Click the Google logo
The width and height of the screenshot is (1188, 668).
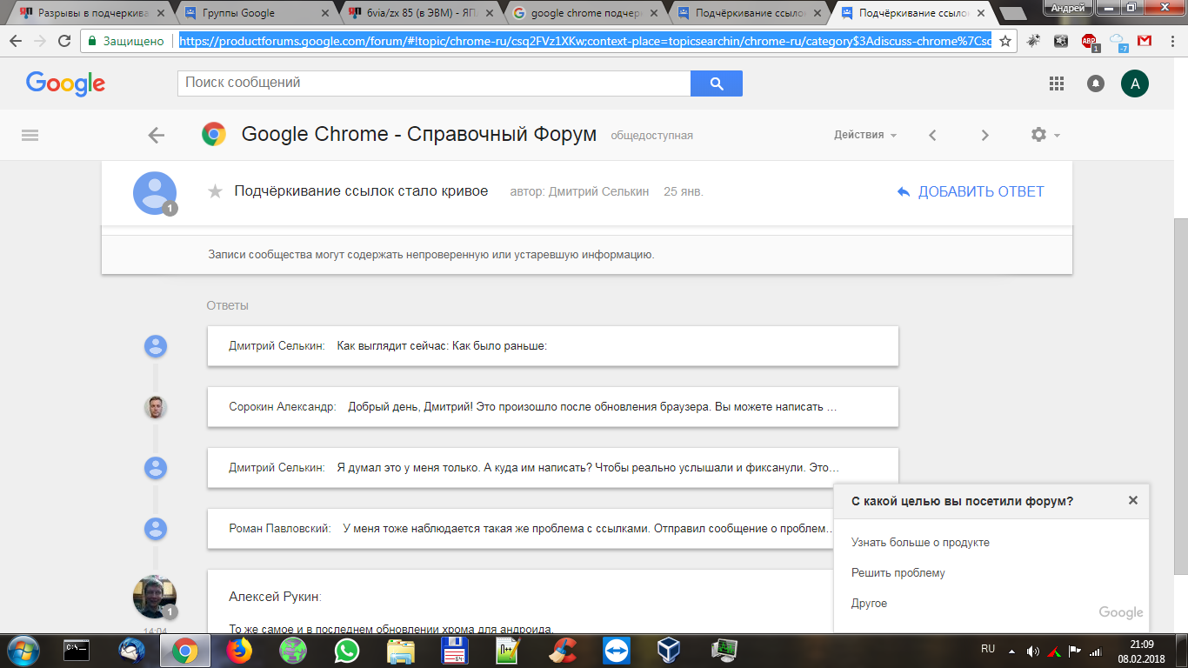[x=65, y=83]
